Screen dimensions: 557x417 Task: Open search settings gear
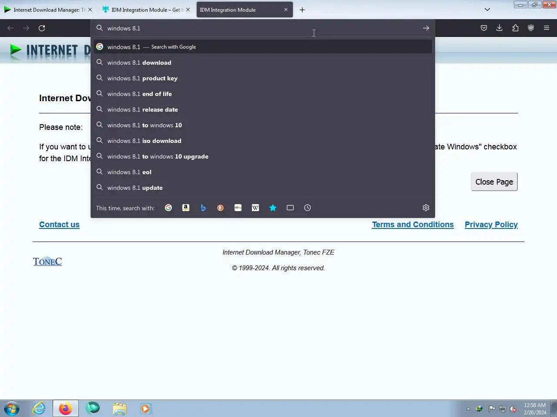coord(426,208)
